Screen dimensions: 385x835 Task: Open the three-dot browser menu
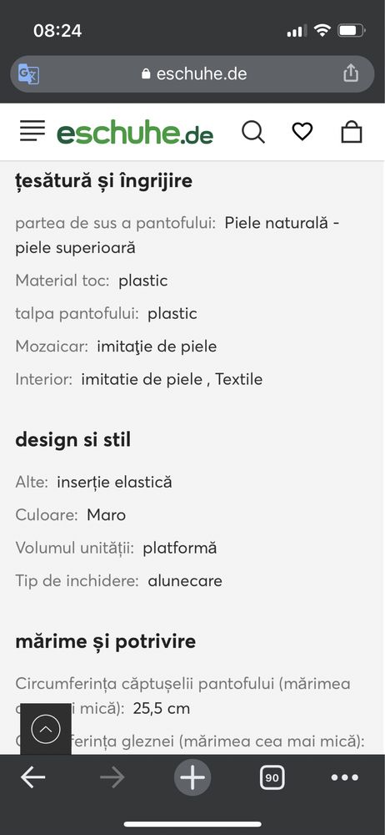pos(345,778)
